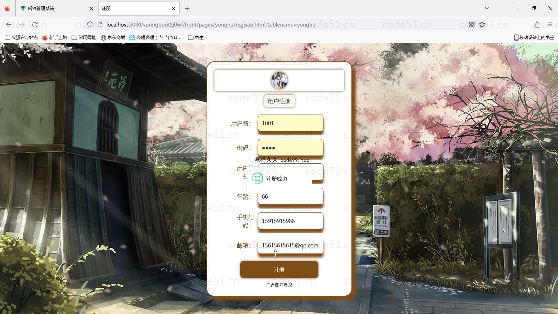Screen dimensions: 558x314
Task: Go back using the back arrow
Action: click(x=9, y=25)
